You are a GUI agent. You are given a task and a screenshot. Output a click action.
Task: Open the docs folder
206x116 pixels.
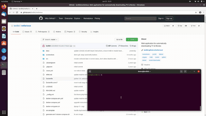tap(48, 51)
